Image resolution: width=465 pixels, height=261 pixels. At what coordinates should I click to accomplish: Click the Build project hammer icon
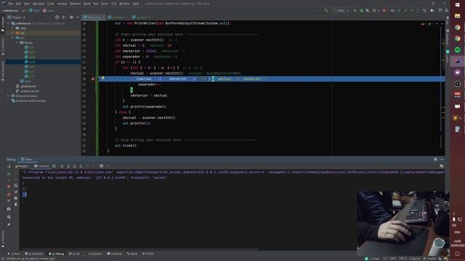[x=326, y=10]
